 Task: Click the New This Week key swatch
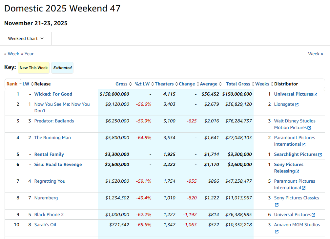pyautogui.click(x=33, y=68)
